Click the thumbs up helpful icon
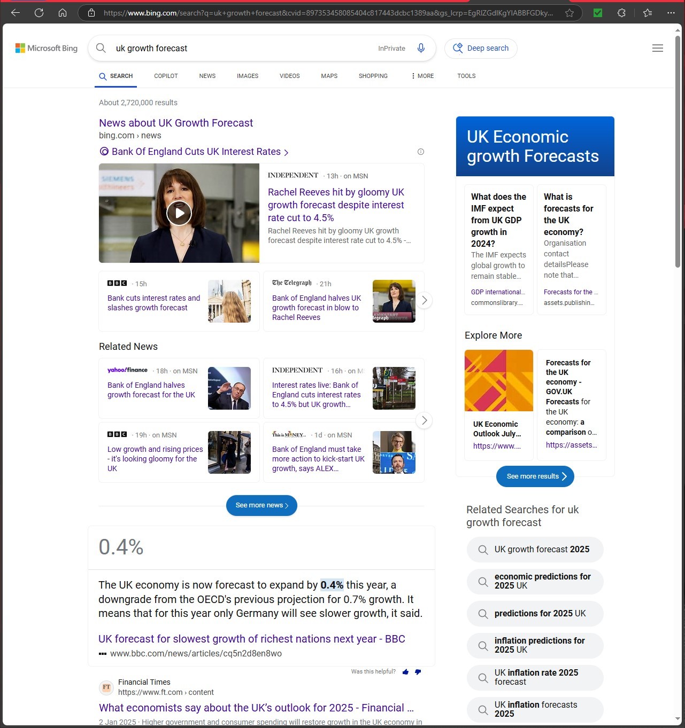This screenshot has height=728, width=685. pyautogui.click(x=405, y=672)
